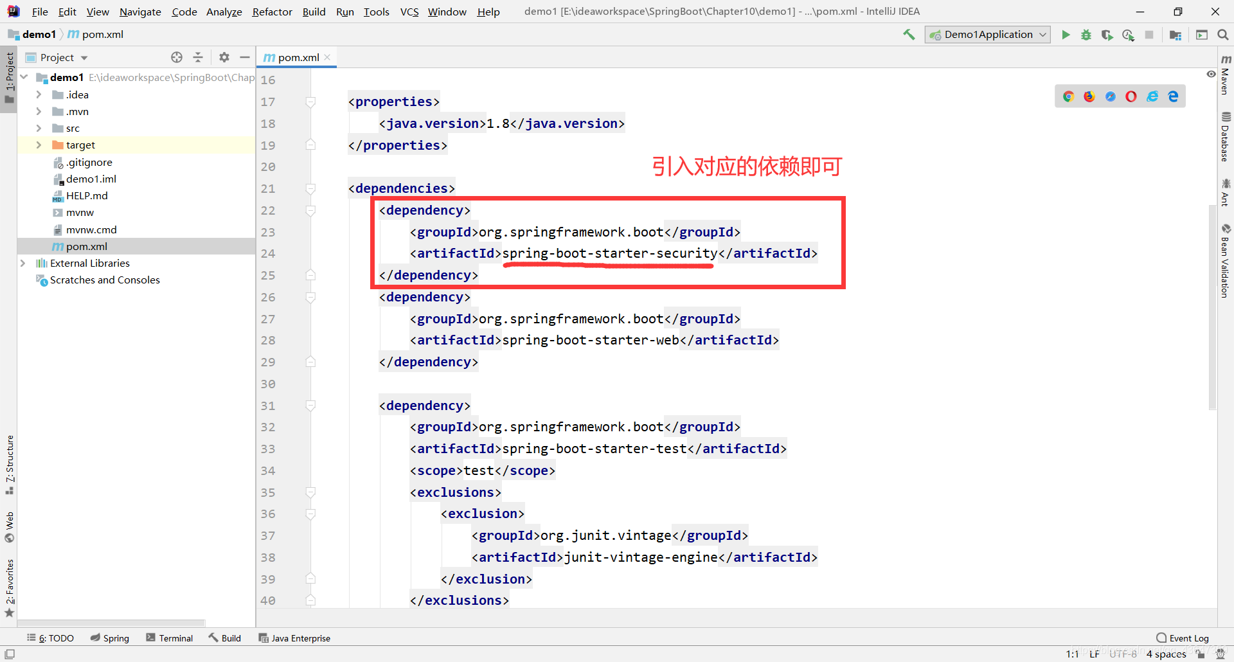Toggle the 1: Project tool window
Viewport: 1234px width, 662px height.
pos(9,78)
